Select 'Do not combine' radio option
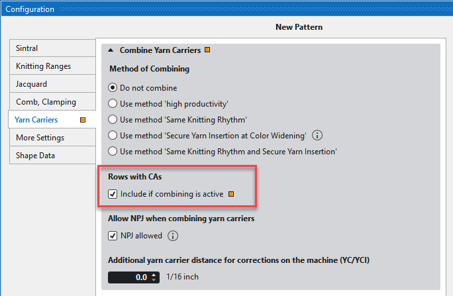Screen dimensions: 453x296 click(x=113, y=87)
